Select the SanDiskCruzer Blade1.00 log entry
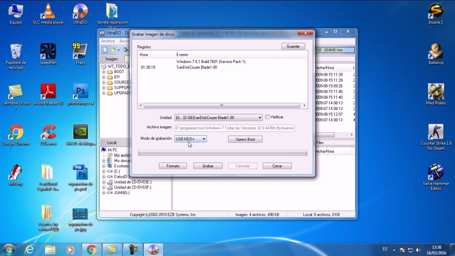 (x=197, y=67)
